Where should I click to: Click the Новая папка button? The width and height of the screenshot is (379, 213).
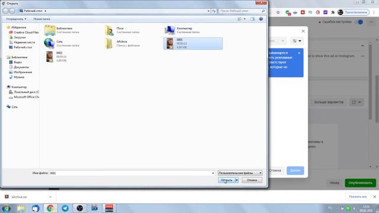pos(41,19)
